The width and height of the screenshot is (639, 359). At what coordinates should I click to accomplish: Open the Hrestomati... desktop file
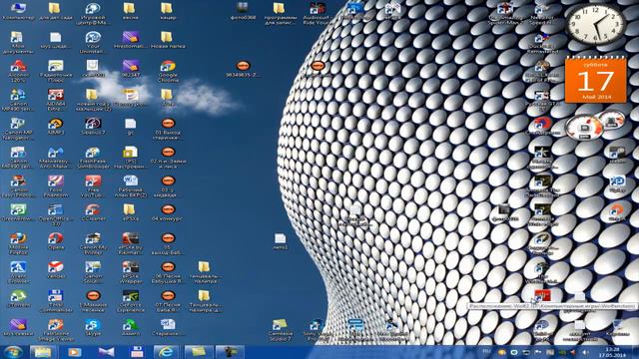(131, 40)
